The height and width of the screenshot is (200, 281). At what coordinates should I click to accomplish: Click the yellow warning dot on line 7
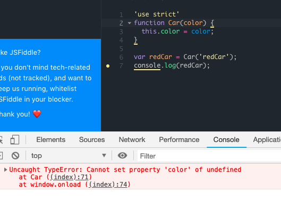[108, 66]
